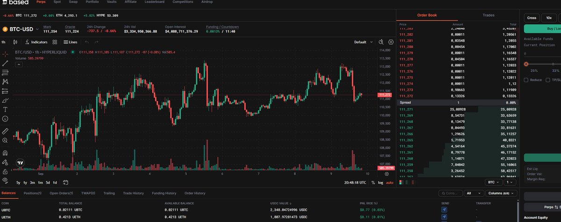Set chart range to 1d
Screen dimensions: 561x222
(55, 182)
